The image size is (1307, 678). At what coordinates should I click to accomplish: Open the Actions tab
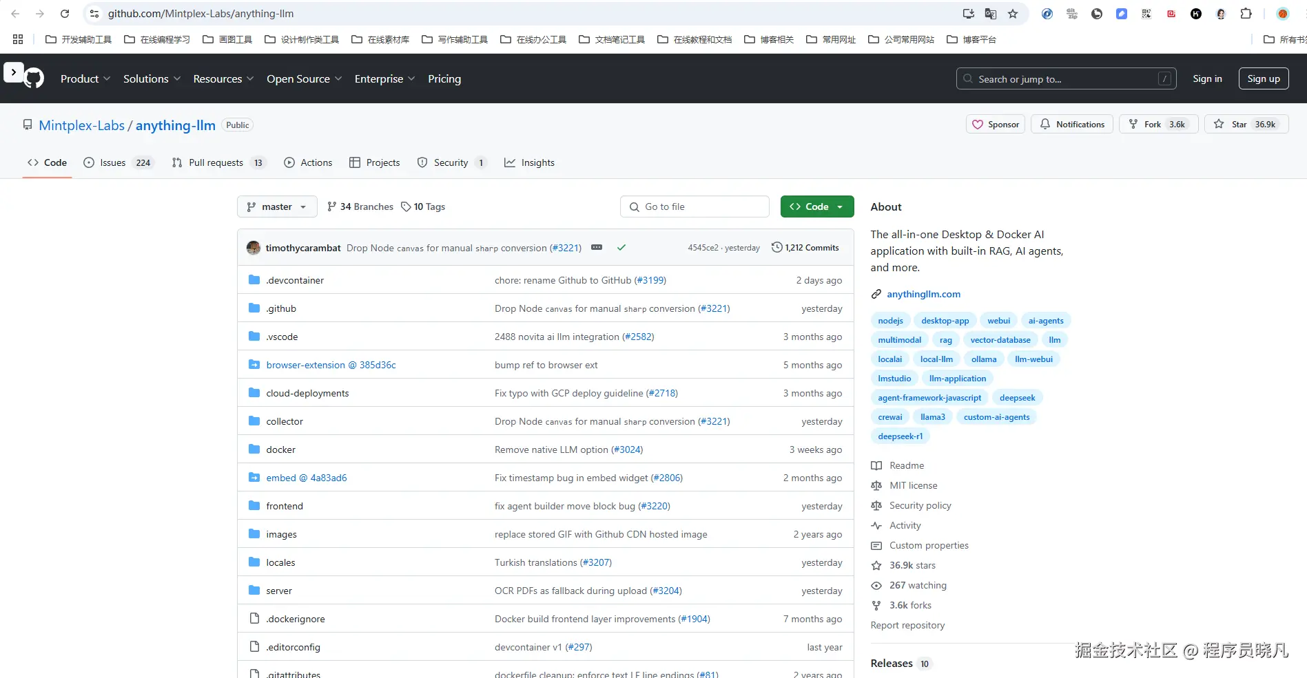click(308, 163)
